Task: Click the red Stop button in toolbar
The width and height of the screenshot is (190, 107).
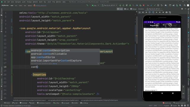Action: click(x=144, y=5)
